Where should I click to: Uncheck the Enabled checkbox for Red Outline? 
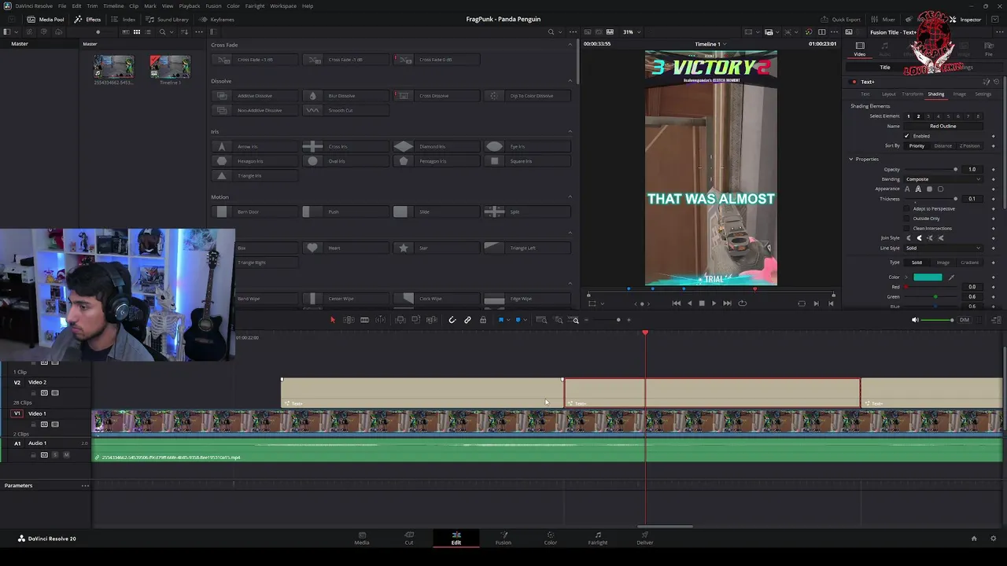(x=906, y=136)
